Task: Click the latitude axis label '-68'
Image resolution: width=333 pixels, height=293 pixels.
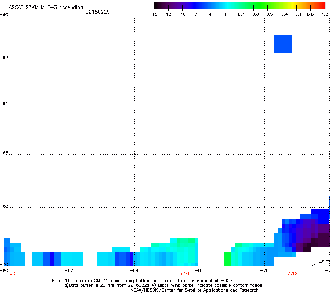Action: coord(4,206)
